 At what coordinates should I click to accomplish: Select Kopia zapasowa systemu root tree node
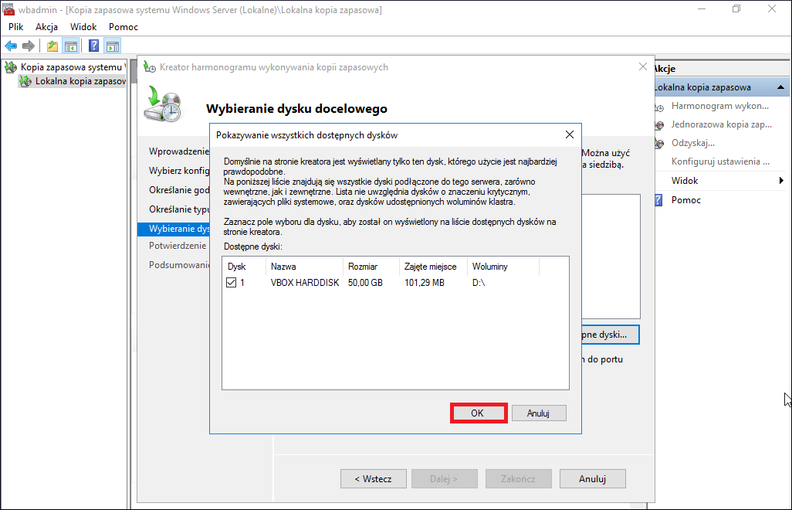click(69, 67)
